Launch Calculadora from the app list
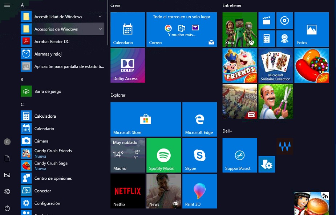The image size is (336, 215). pos(62,116)
